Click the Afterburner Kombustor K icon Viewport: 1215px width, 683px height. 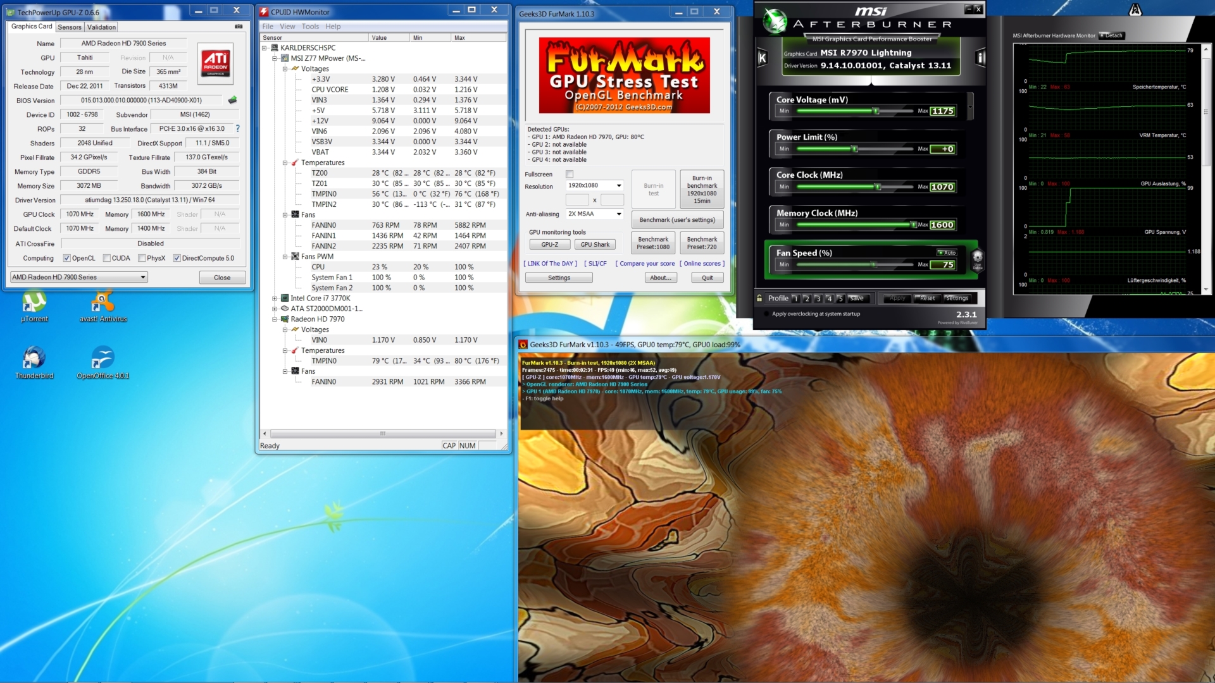coord(762,58)
